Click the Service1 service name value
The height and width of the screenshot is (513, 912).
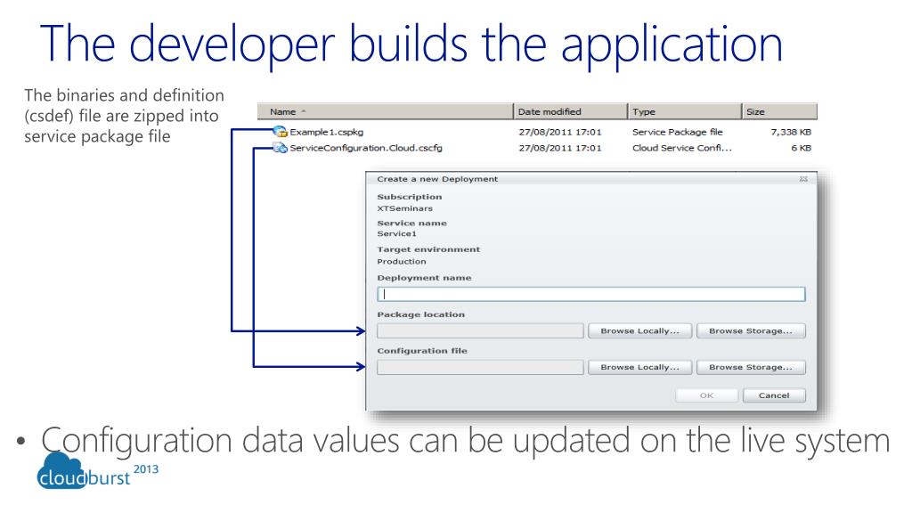pyautogui.click(x=396, y=234)
